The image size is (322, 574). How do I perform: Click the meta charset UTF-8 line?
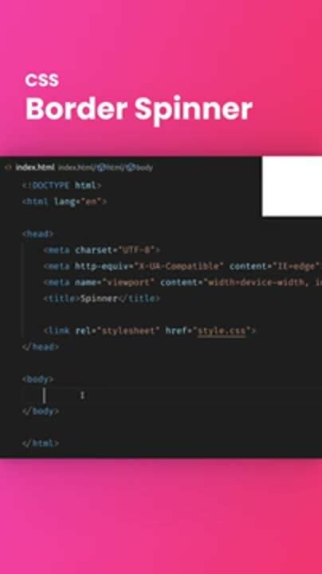[x=102, y=250]
